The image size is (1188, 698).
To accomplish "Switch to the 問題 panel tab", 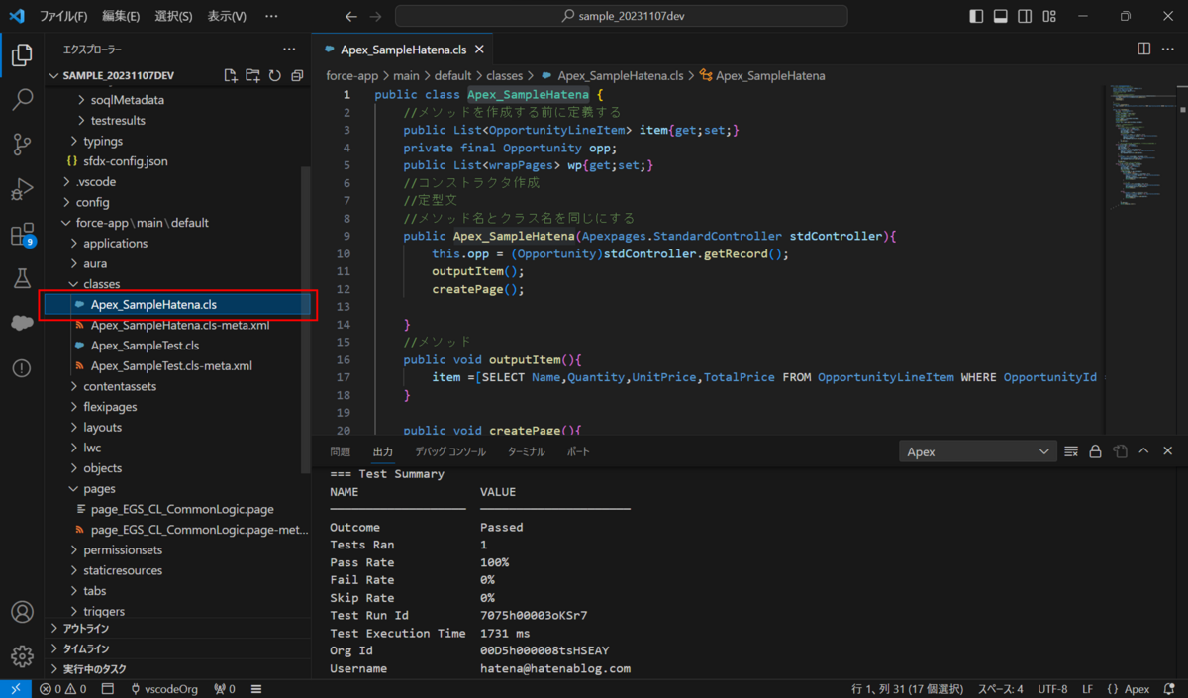I will [341, 451].
